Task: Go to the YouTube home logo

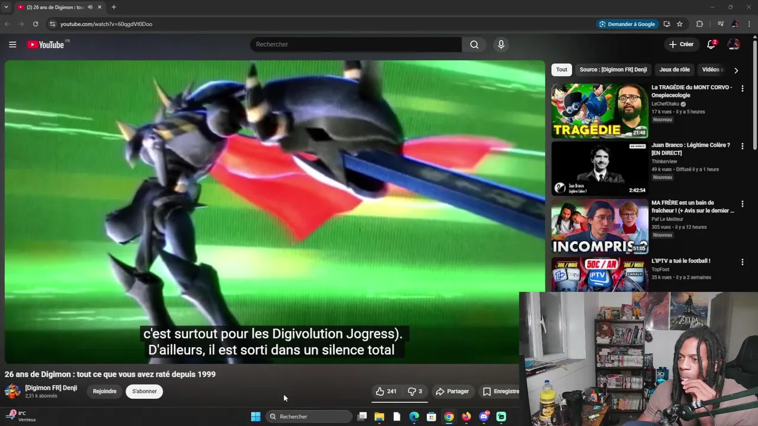Action: coord(46,44)
